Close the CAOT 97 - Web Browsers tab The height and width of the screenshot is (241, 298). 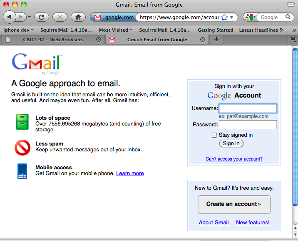99,40
